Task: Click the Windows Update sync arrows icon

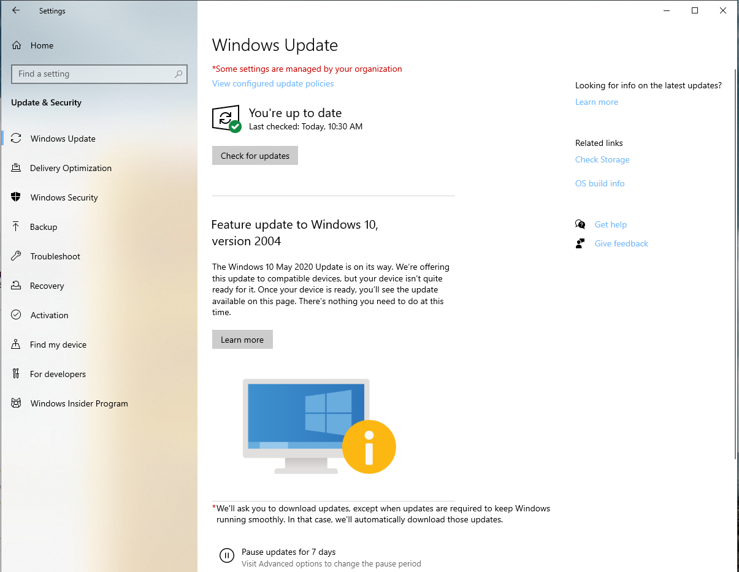Action: [17, 139]
